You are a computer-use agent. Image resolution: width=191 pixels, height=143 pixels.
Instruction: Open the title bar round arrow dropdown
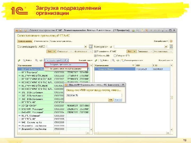click(x=21, y=30)
